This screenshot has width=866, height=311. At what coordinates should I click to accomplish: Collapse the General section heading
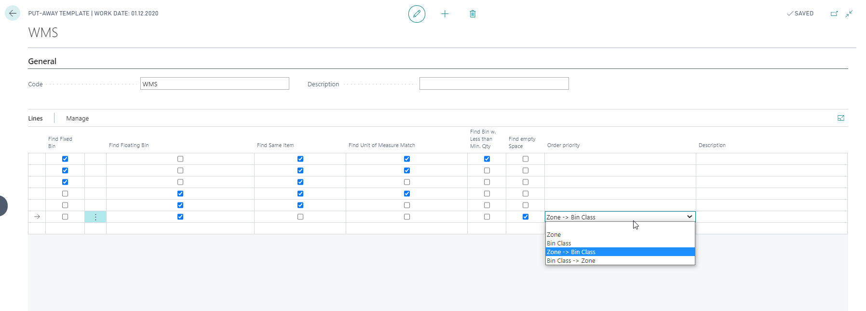tap(42, 61)
